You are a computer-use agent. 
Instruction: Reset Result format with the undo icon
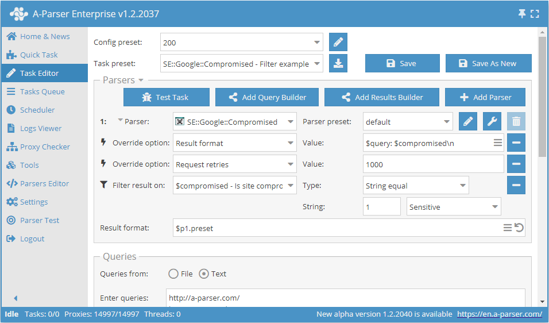[x=519, y=228]
